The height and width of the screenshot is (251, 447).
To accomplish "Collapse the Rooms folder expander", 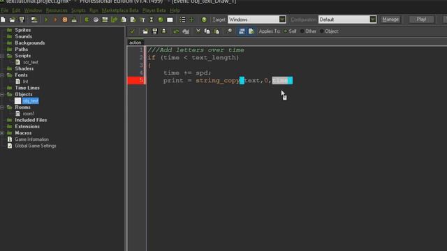I will (2, 107).
